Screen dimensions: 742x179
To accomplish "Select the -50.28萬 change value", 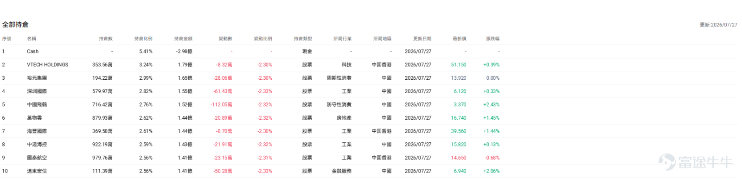I will [223, 171].
